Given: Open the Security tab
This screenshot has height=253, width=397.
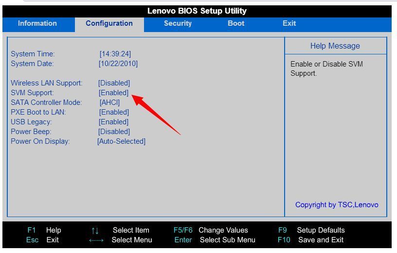Looking at the screenshot, I should [178, 23].
